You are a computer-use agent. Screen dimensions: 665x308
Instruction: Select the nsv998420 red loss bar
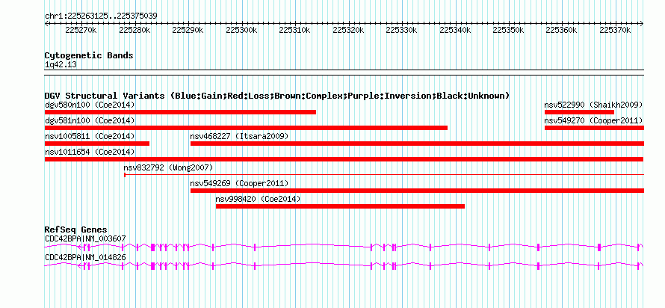[340, 206]
